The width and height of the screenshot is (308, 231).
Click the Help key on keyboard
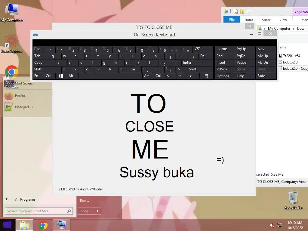(245, 76)
